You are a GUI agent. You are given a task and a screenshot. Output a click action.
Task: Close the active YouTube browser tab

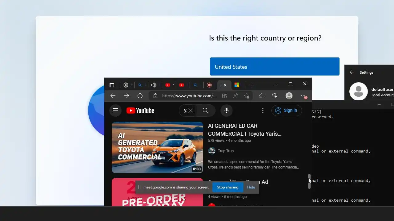[x=225, y=85]
